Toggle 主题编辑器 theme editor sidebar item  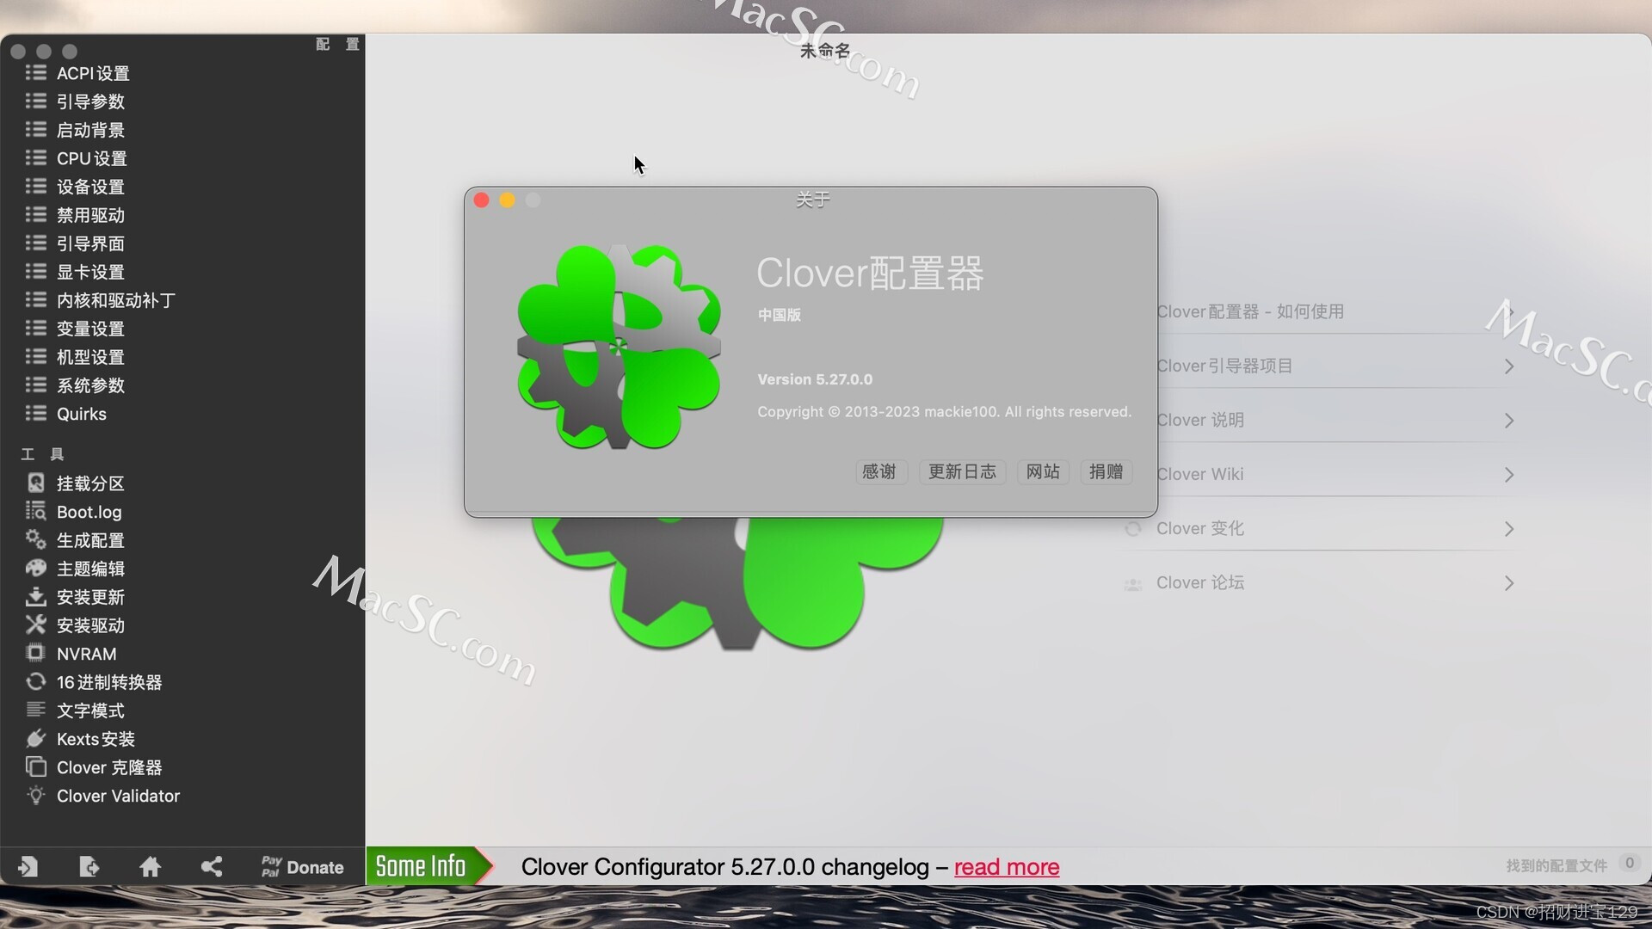click(x=92, y=569)
